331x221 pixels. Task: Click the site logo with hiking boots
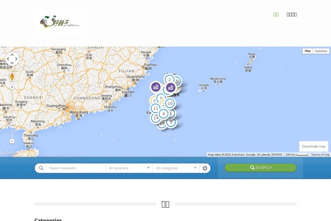pos(60,22)
